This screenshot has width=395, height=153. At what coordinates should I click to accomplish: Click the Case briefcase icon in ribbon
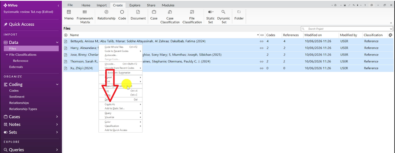(x=154, y=12)
